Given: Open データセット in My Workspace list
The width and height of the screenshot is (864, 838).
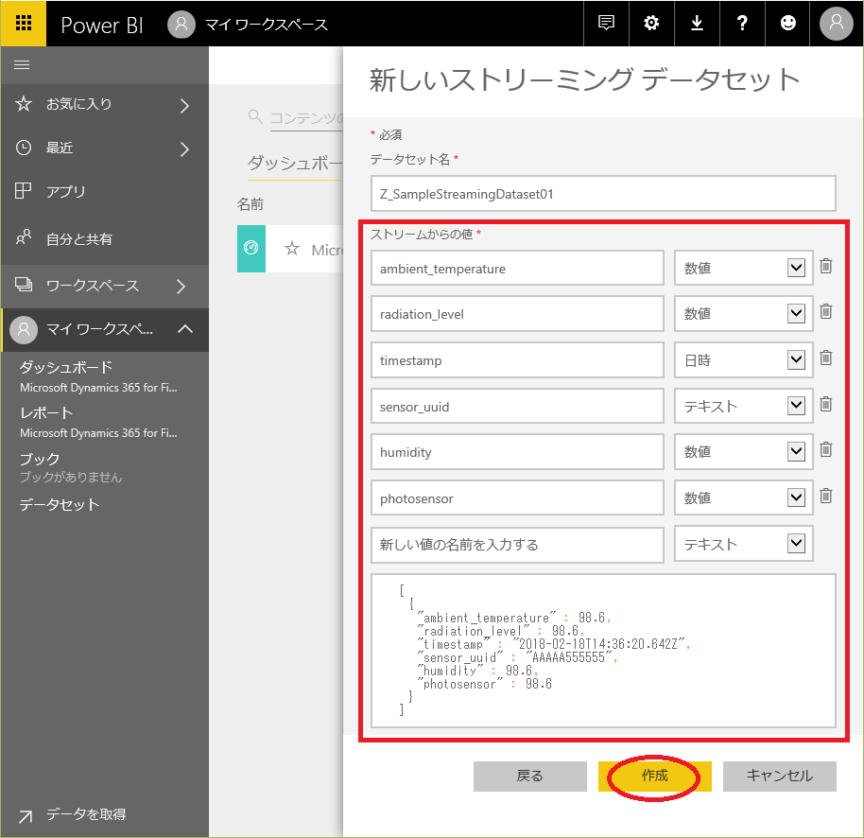Looking at the screenshot, I should pos(59,504).
